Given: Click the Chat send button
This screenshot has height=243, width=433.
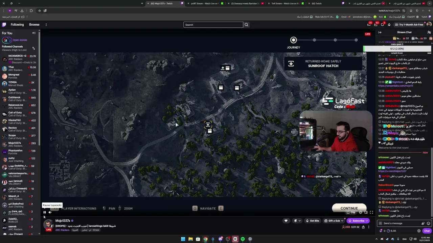Looking at the screenshot, I should click(427, 231).
